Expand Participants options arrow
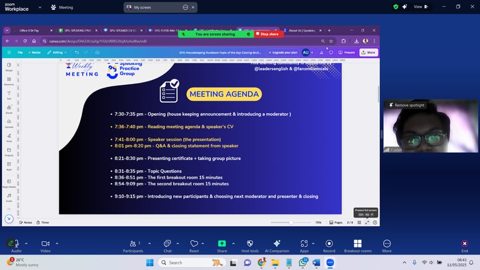The width and height of the screenshot is (480, 270). click(x=149, y=244)
